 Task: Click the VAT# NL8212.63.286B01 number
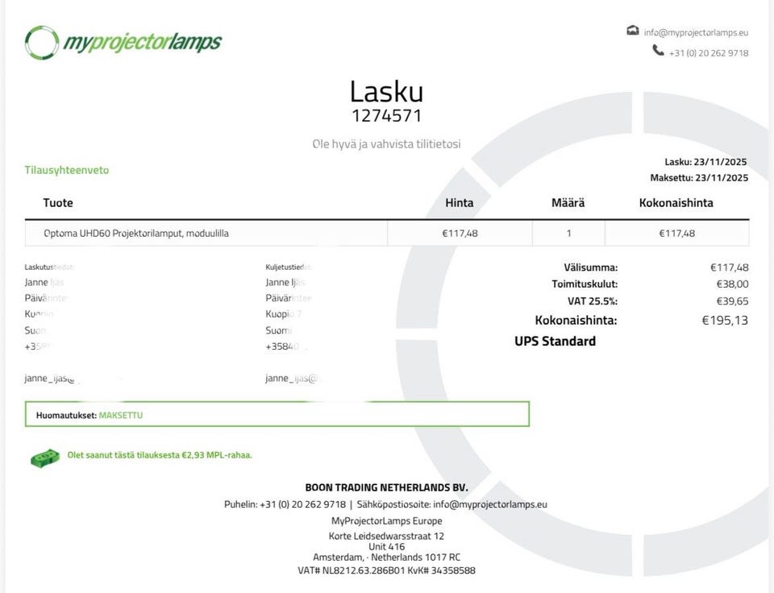tap(351, 570)
